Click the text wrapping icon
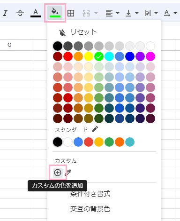Image resolution: width=180 pixels, height=221 pixels. [148, 13]
